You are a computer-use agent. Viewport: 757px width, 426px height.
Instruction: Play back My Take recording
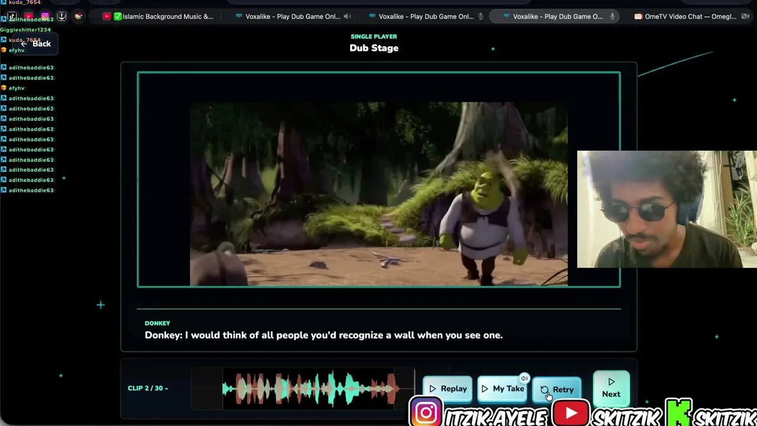(x=502, y=389)
